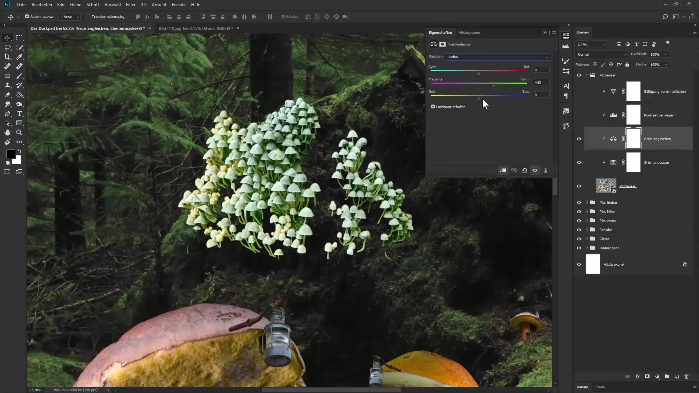Add layer mask in Layers panel
This screenshot has height=393, width=699.
pos(647,377)
